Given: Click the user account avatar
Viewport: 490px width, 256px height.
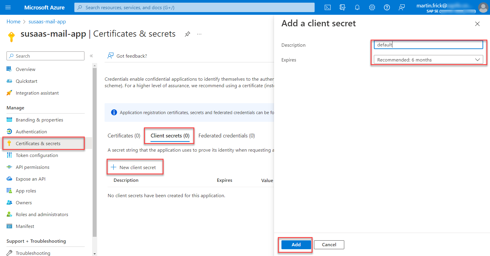Looking at the screenshot, I should tap(483, 7).
